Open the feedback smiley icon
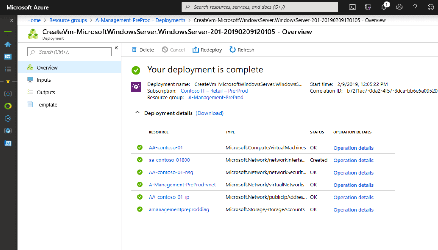This screenshot has height=250, width=438. (430, 7)
